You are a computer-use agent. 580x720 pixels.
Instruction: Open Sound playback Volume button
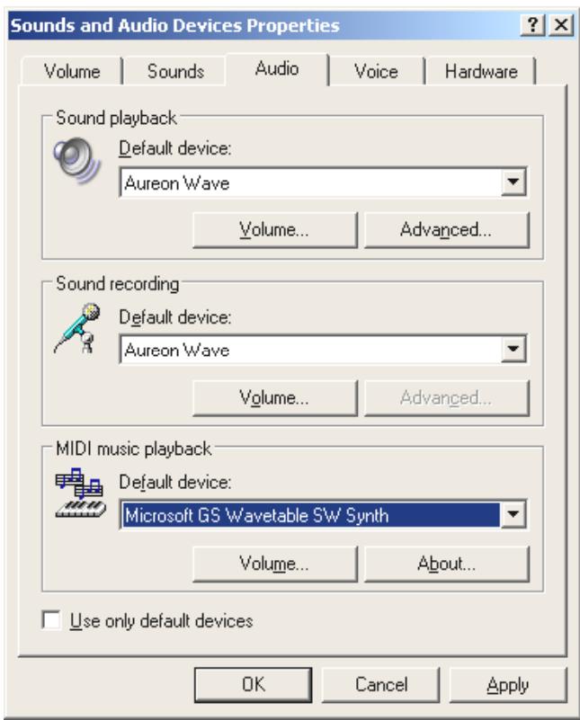[274, 229]
